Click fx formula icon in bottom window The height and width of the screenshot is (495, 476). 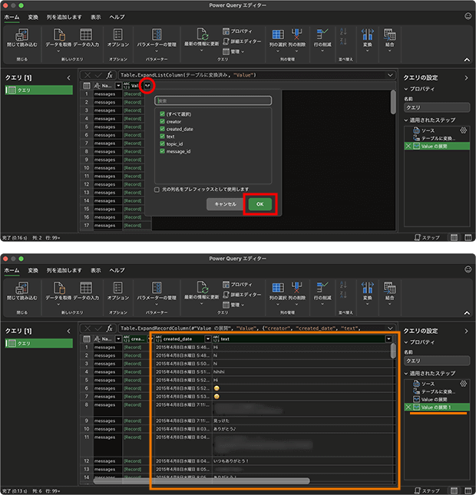(x=109, y=328)
